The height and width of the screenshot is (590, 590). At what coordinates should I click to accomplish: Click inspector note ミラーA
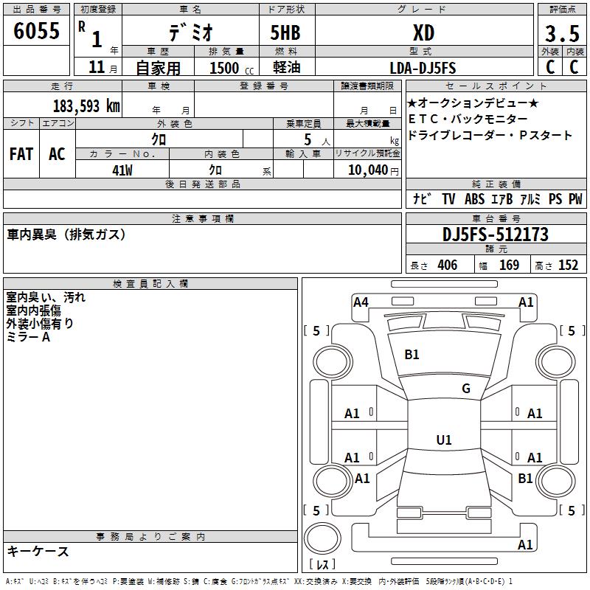28,337
